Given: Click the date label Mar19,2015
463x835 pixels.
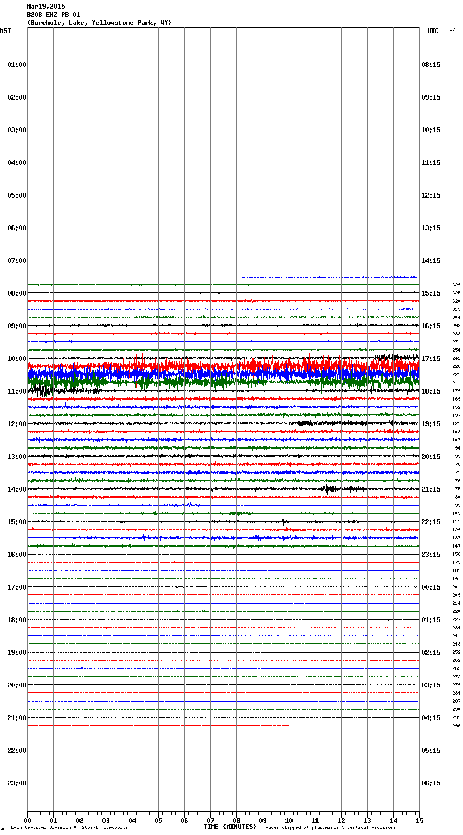Looking at the screenshot, I should coord(46,7).
